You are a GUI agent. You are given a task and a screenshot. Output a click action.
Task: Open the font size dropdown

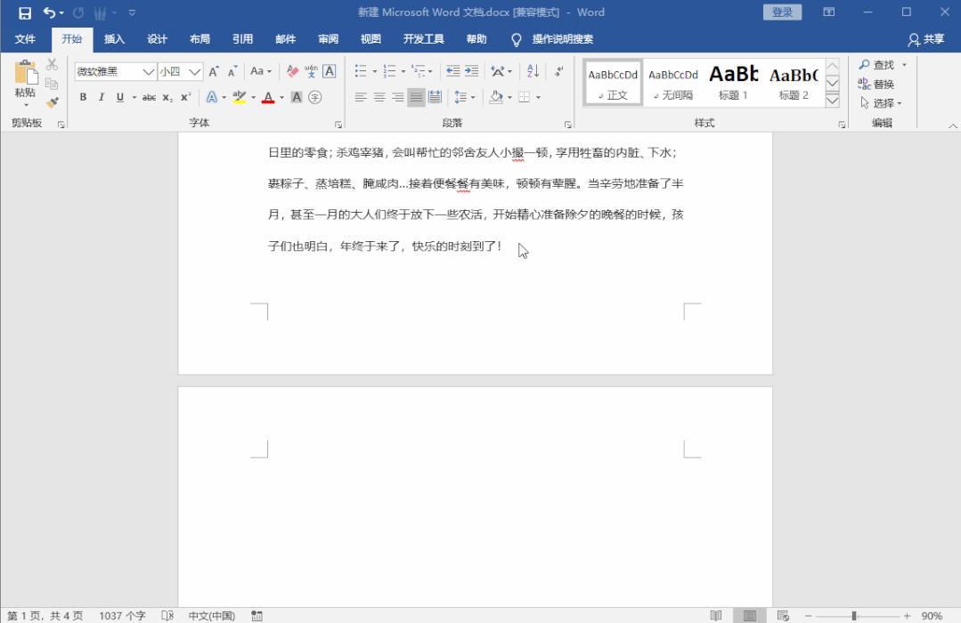[x=194, y=71]
